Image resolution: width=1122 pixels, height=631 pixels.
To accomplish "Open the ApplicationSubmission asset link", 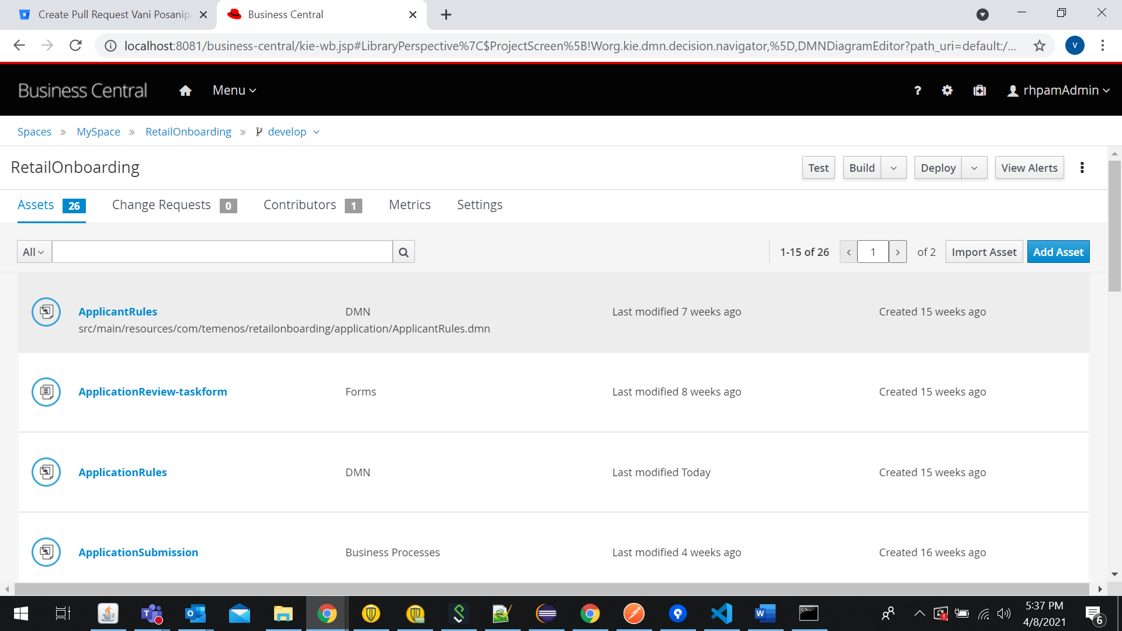I will pos(138,552).
